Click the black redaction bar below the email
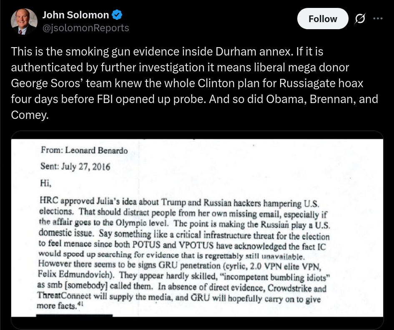The height and width of the screenshot is (330, 394). [74, 315]
